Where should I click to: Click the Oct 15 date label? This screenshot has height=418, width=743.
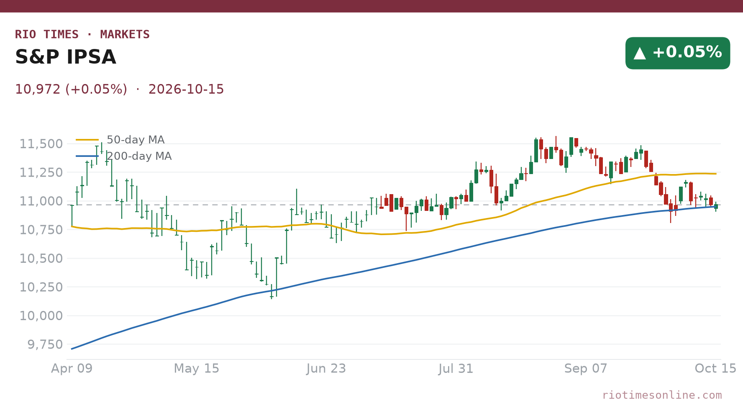point(715,369)
